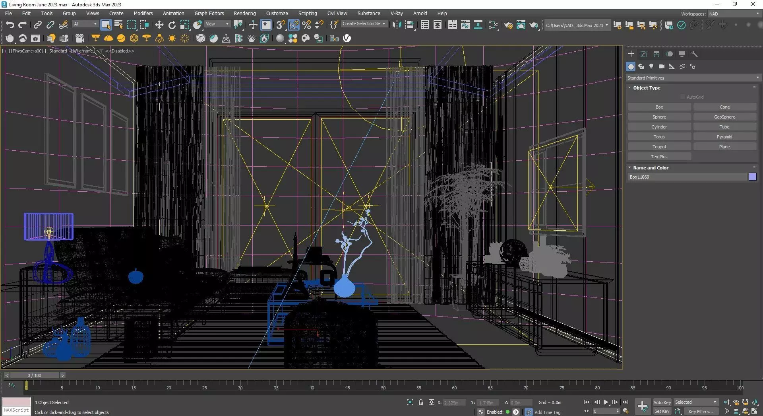Choose the Select and Move tool
Image resolution: width=763 pixels, height=416 pixels.
point(159,25)
